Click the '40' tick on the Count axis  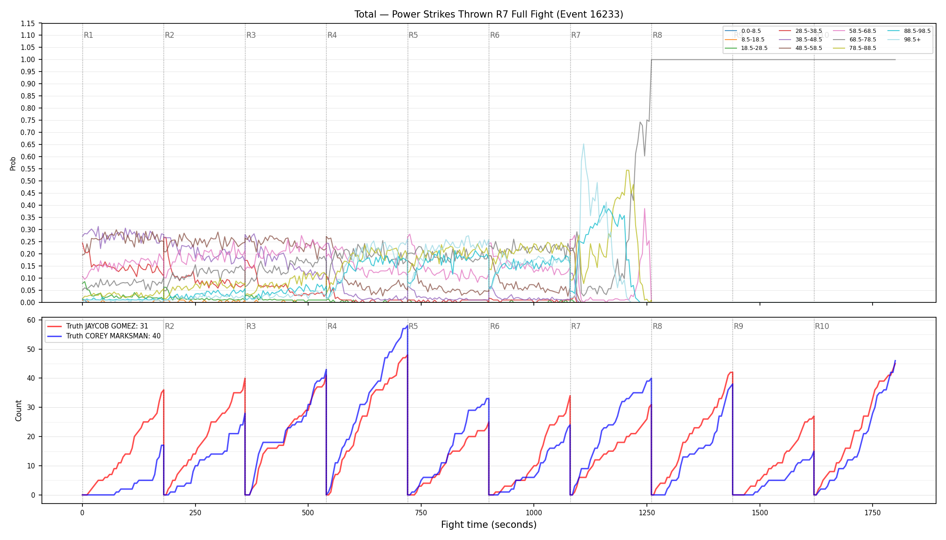pyautogui.click(x=31, y=378)
